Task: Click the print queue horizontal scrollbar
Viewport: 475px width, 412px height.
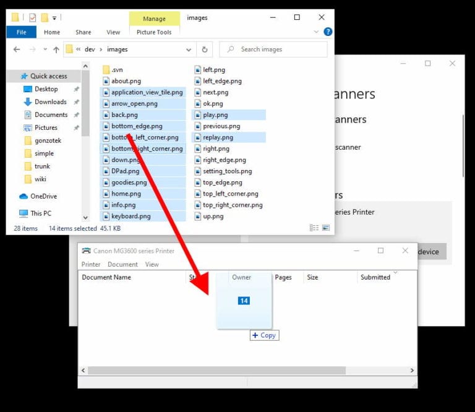Action: tap(216, 370)
